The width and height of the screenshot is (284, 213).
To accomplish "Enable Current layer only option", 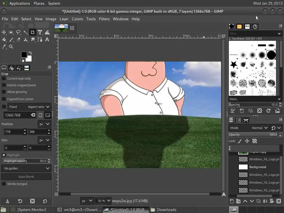I will pyautogui.click(x=4, y=78).
